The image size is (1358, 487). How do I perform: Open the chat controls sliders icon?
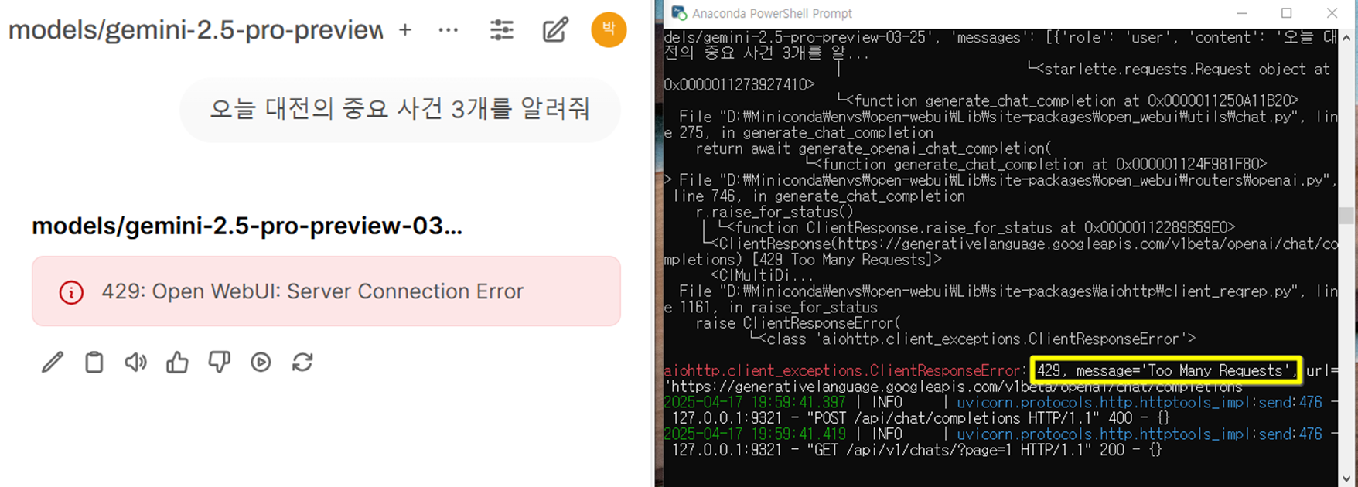(502, 30)
